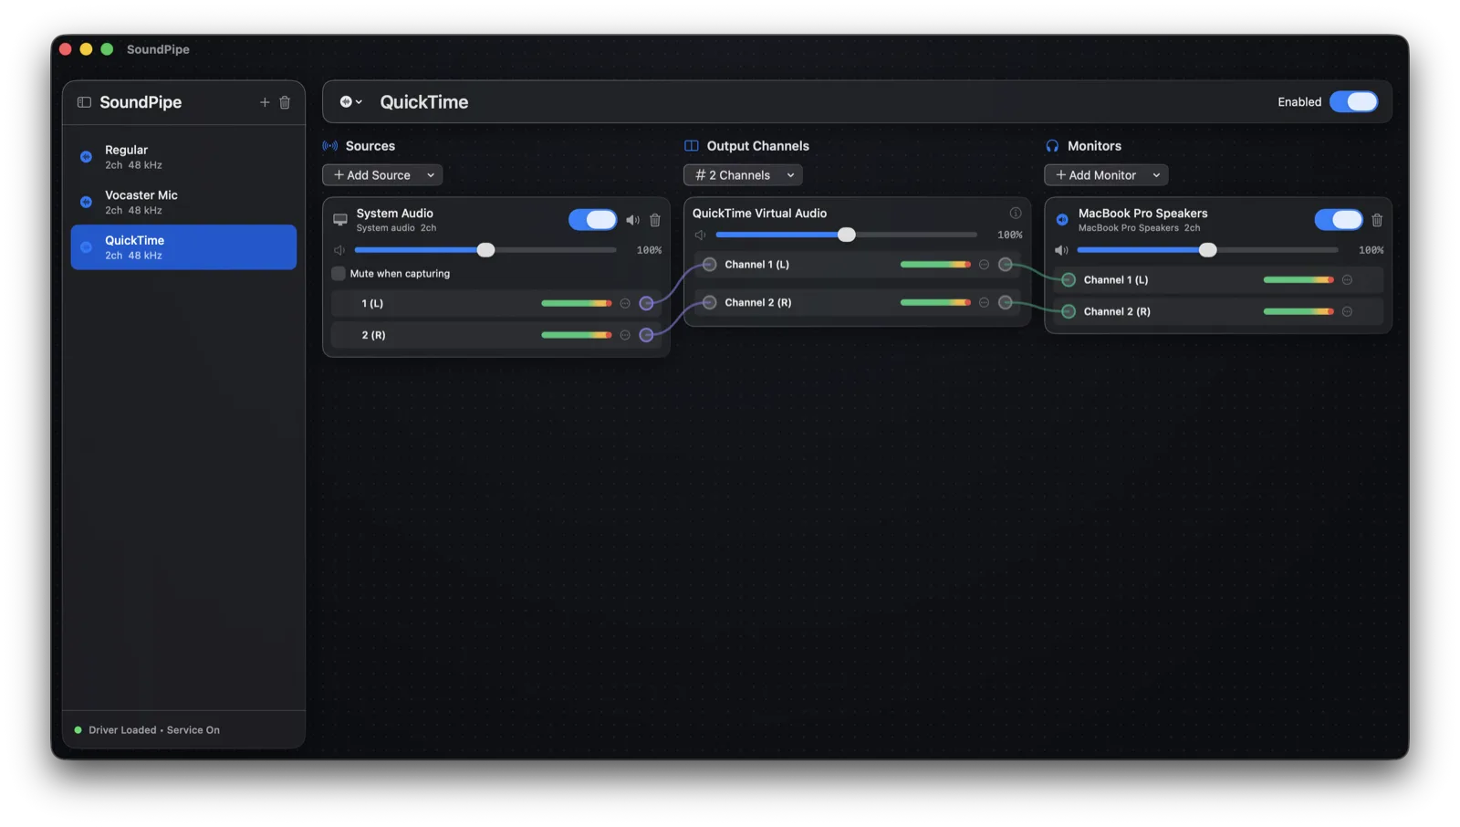
Task: Select the Regular device
Action: [x=183, y=157]
